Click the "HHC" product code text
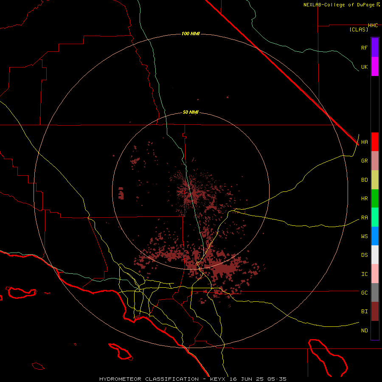Viewport: 382px width, 382px height. (x=373, y=25)
